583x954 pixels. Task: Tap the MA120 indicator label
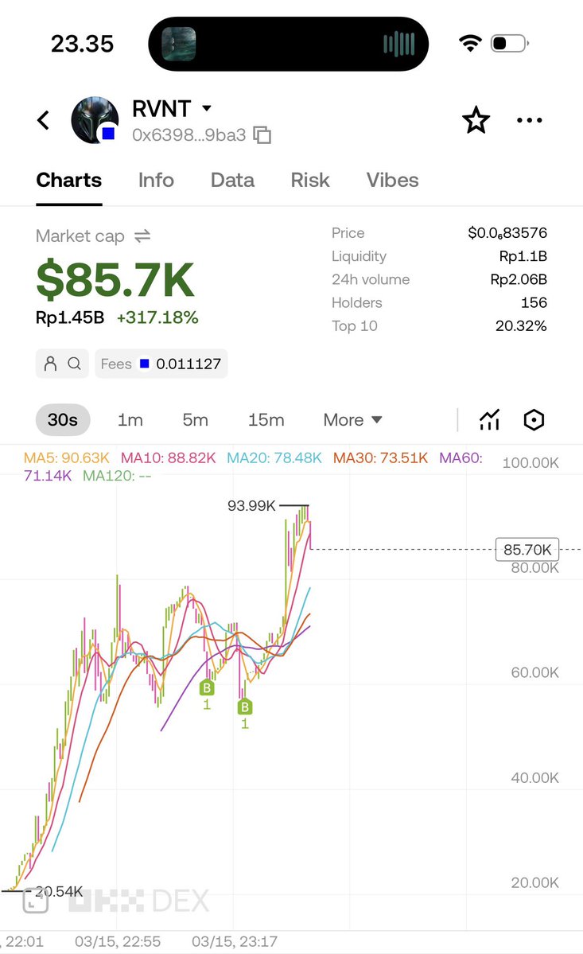click(117, 476)
